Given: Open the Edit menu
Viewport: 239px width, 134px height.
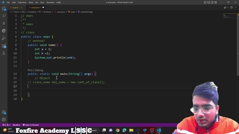Looking at the screenshot, I should coord(14,3).
